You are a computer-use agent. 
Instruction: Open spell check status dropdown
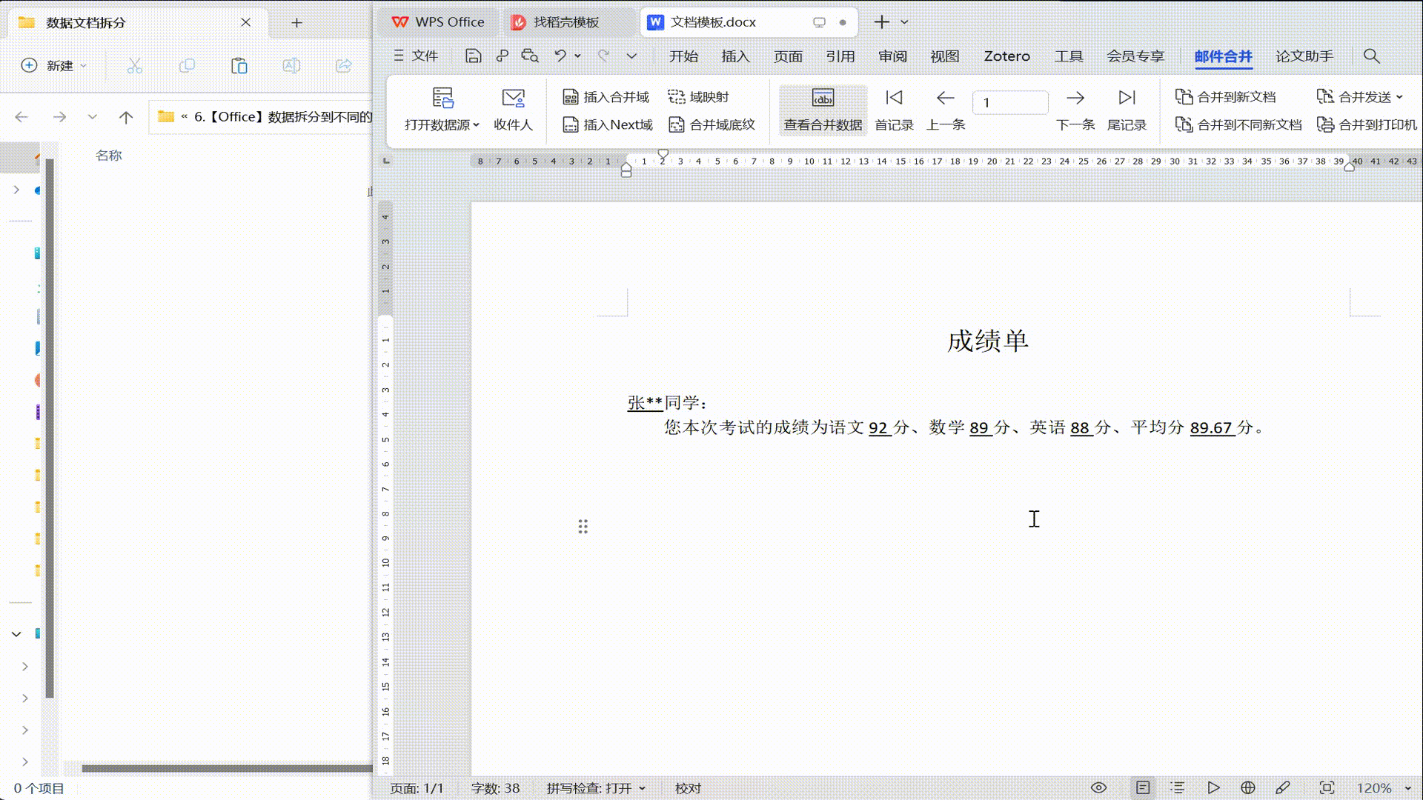tap(642, 788)
